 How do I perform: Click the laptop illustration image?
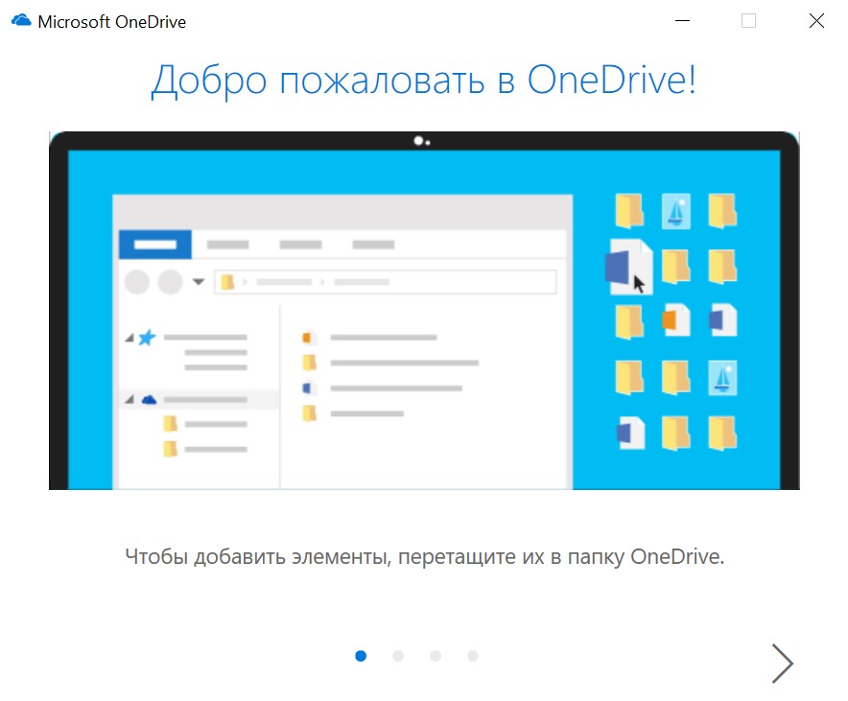coord(424,311)
